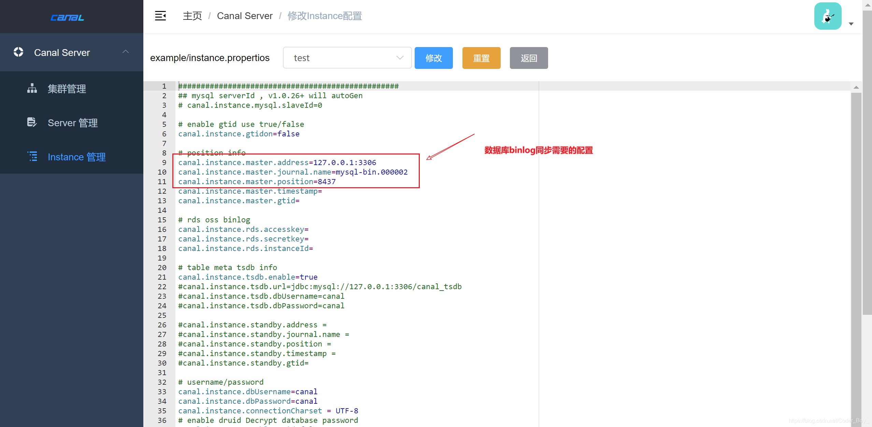Open the user avatar image
The image size is (872, 427).
(828, 16)
